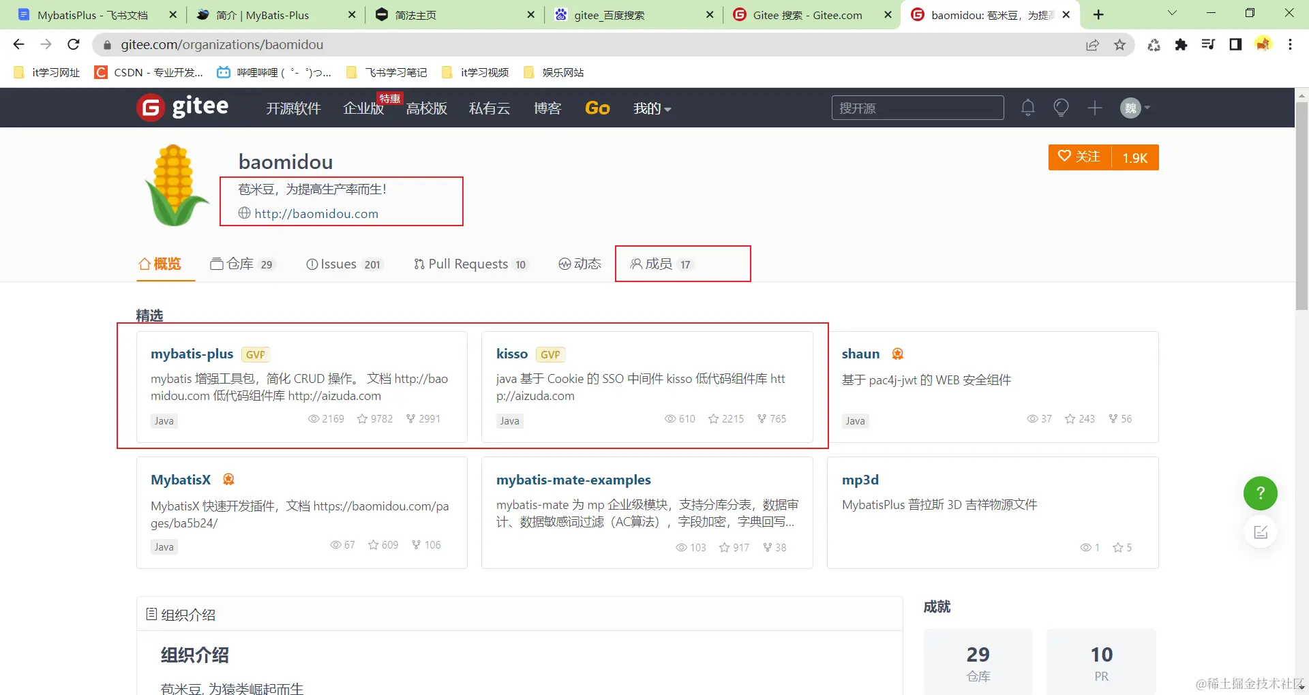Click the recycle extension icon
The height and width of the screenshot is (695, 1309).
tap(1154, 45)
